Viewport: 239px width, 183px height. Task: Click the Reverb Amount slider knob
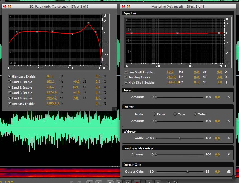click(155, 97)
